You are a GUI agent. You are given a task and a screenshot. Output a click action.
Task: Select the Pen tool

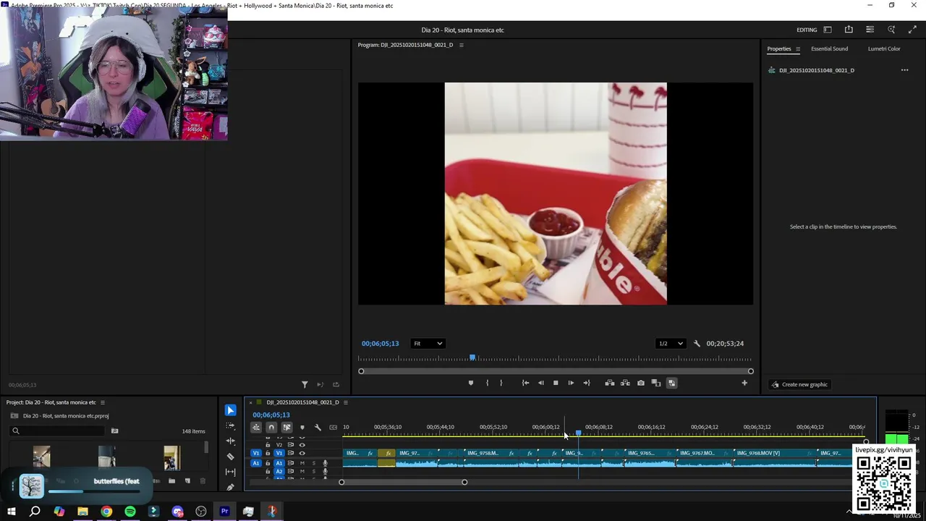[x=231, y=487]
